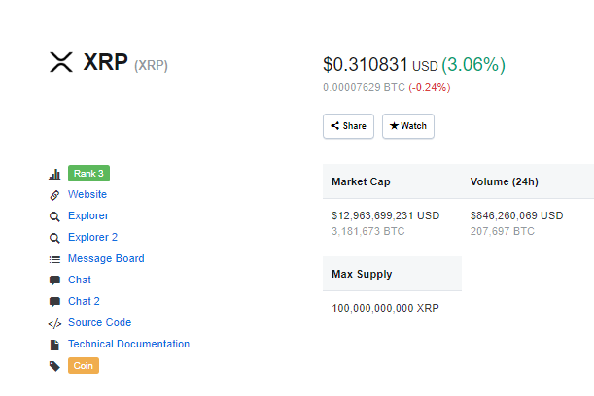Click the magnifier icon beside Explorer 2
Image resolution: width=594 pixels, height=396 pixels.
tap(54, 238)
